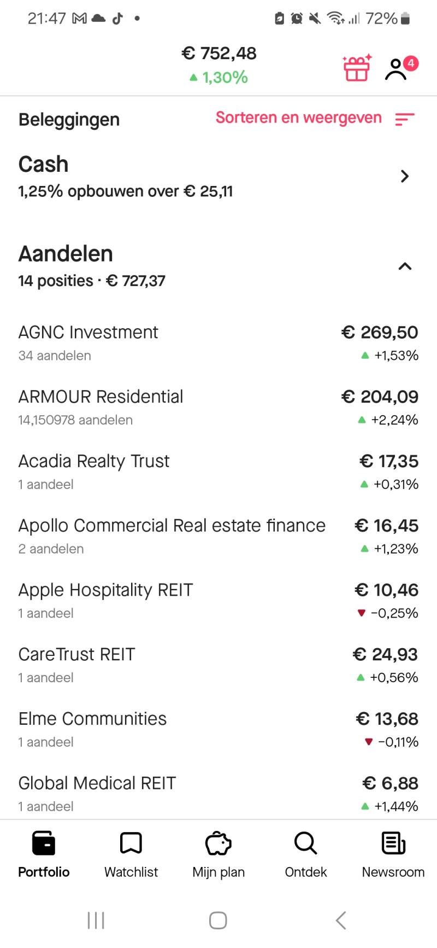Tap the Portfolio wallet icon
This screenshot has height=948, width=437.
pos(44,843)
